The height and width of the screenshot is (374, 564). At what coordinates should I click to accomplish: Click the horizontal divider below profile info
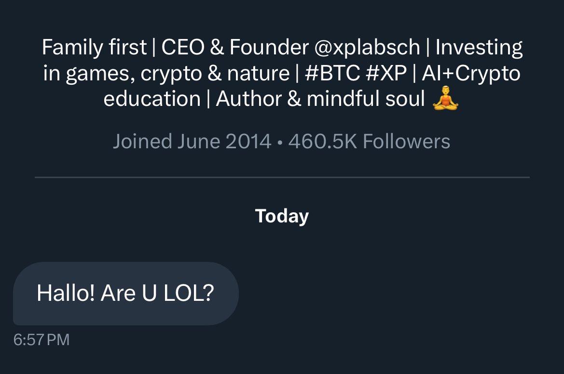[x=282, y=177]
